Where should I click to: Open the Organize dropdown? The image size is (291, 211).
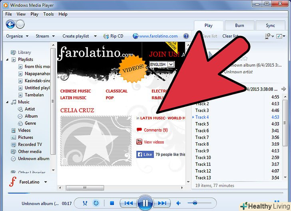click(x=17, y=36)
